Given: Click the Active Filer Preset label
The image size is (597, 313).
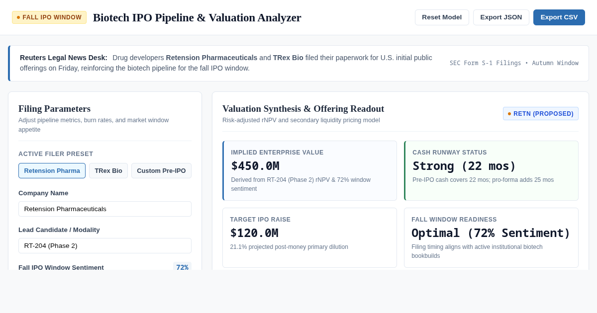Looking at the screenshot, I should coord(56,154).
